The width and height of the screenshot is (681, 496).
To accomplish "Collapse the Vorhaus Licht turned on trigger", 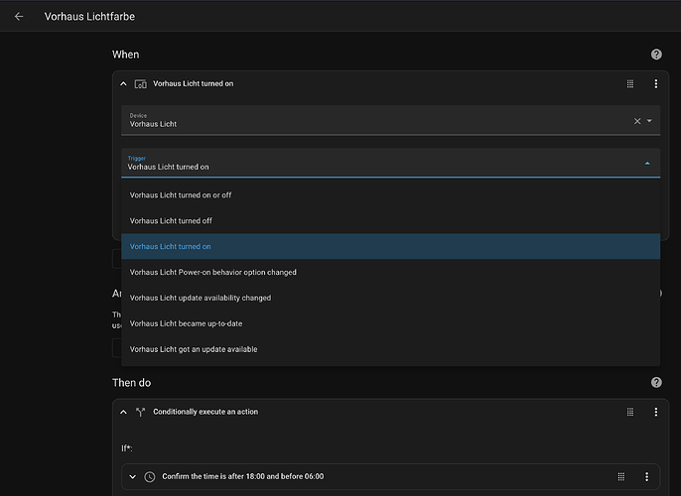I will pos(124,84).
